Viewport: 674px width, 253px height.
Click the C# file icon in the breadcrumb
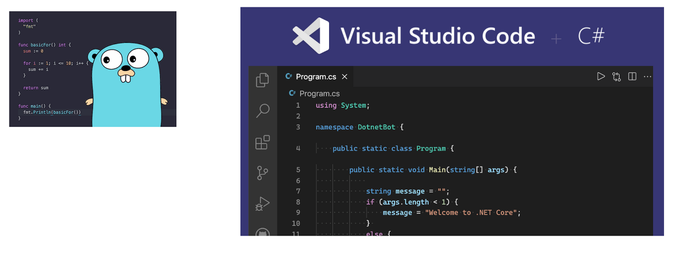click(x=292, y=94)
